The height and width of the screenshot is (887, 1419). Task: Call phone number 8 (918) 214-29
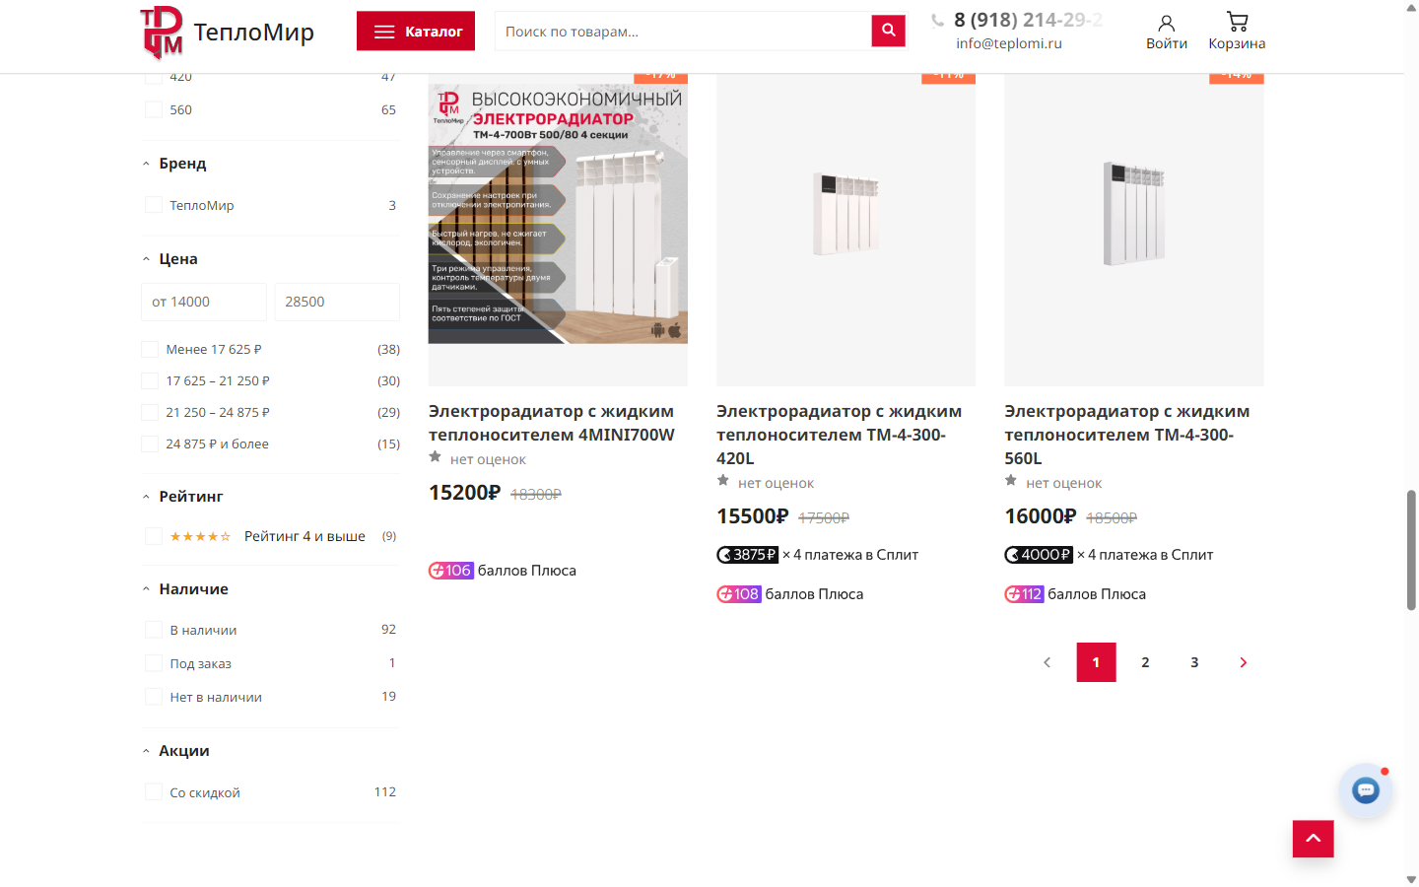click(1028, 20)
